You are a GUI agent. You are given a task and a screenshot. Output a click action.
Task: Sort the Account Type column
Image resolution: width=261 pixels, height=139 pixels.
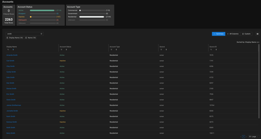116,50
